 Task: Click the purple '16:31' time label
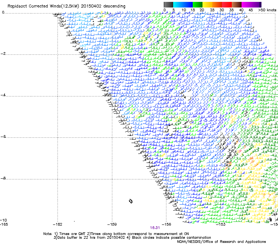tap(155, 228)
